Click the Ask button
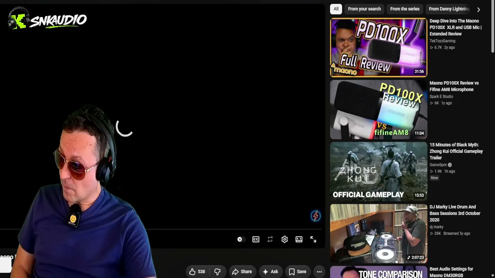The width and height of the screenshot is (495, 278). [270, 272]
